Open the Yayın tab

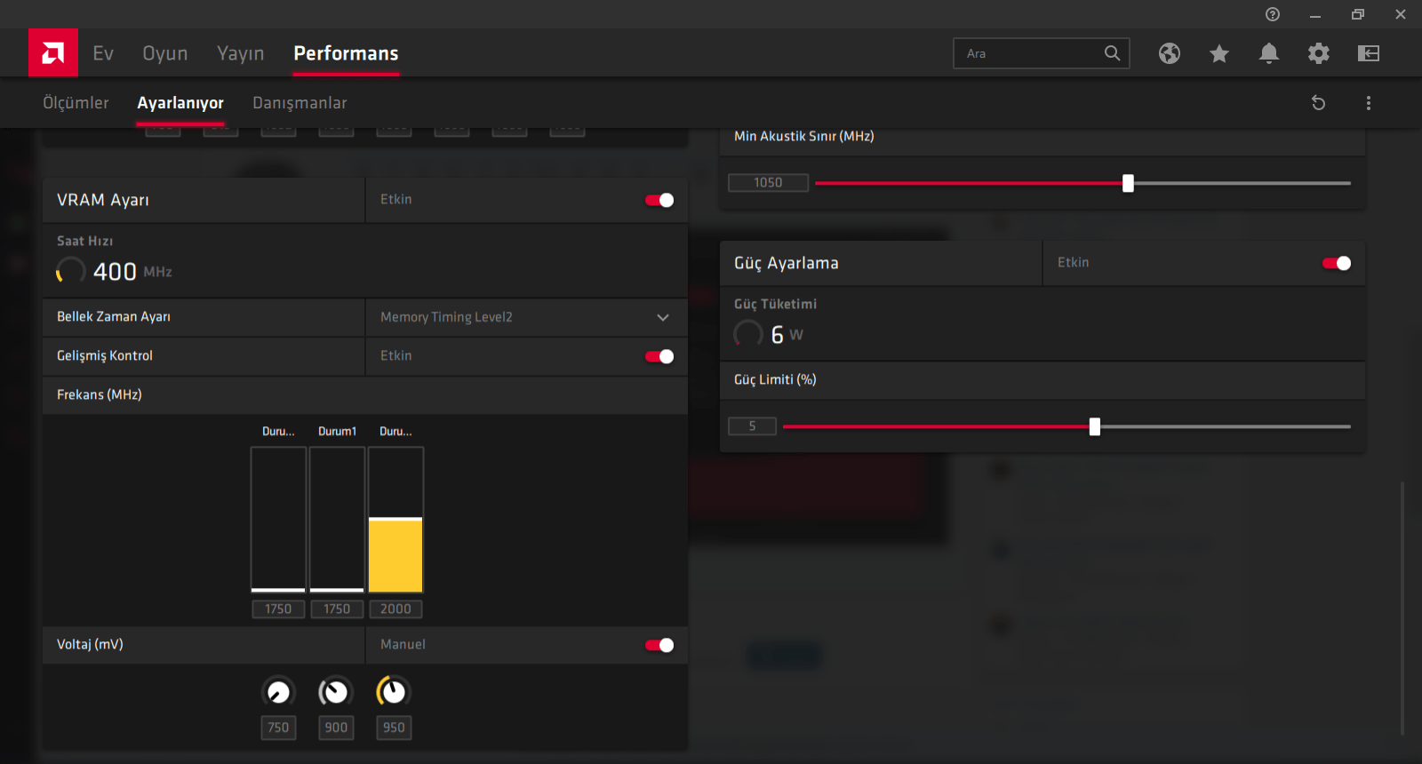pyautogui.click(x=241, y=53)
